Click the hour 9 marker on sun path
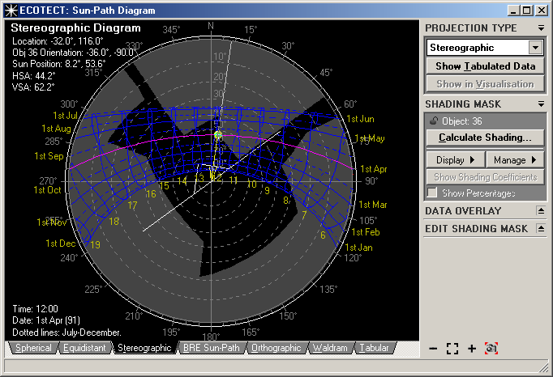This screenshot has width=553, height=377. click(x=267, y=191)
